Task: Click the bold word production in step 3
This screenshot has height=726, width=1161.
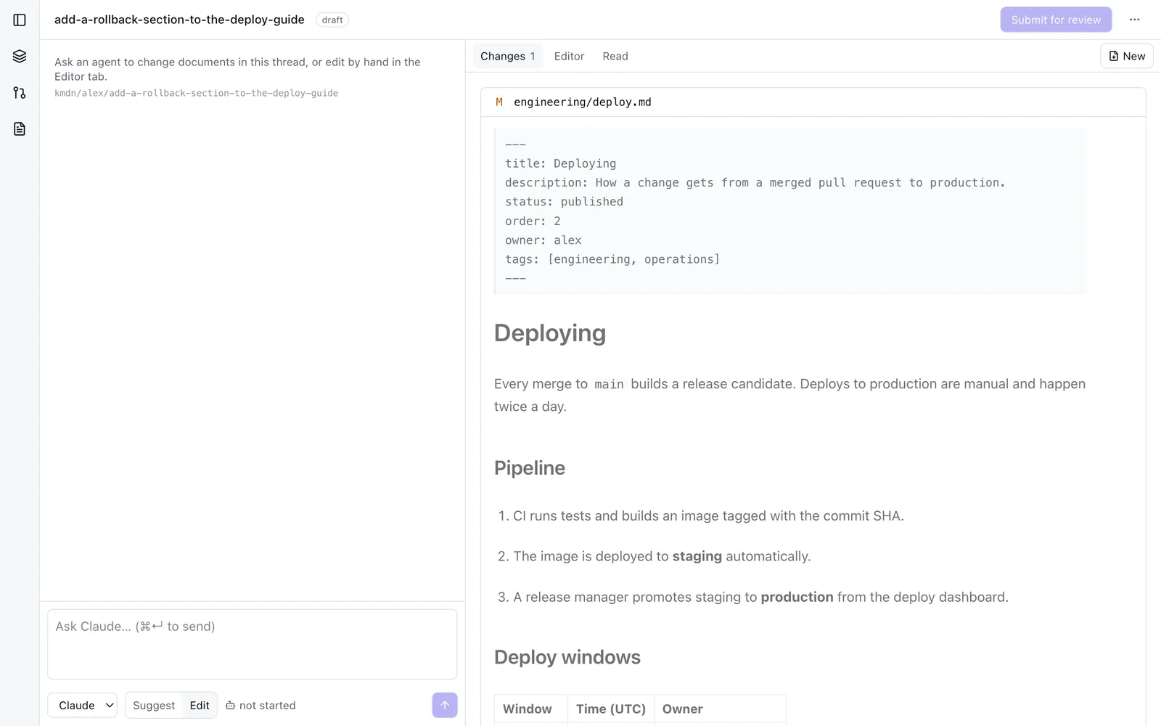Action: pos(797,597)
